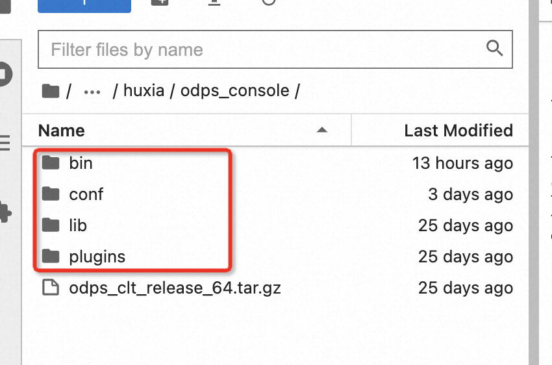Refresh the file list
Viewport: 552px width, 365px height.
click(x=269, y=3)
